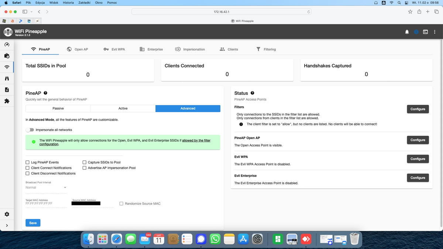Open the Safari share icon
Image resolution: width=443 pixels, height=249 pixels.
coord(419,11)
